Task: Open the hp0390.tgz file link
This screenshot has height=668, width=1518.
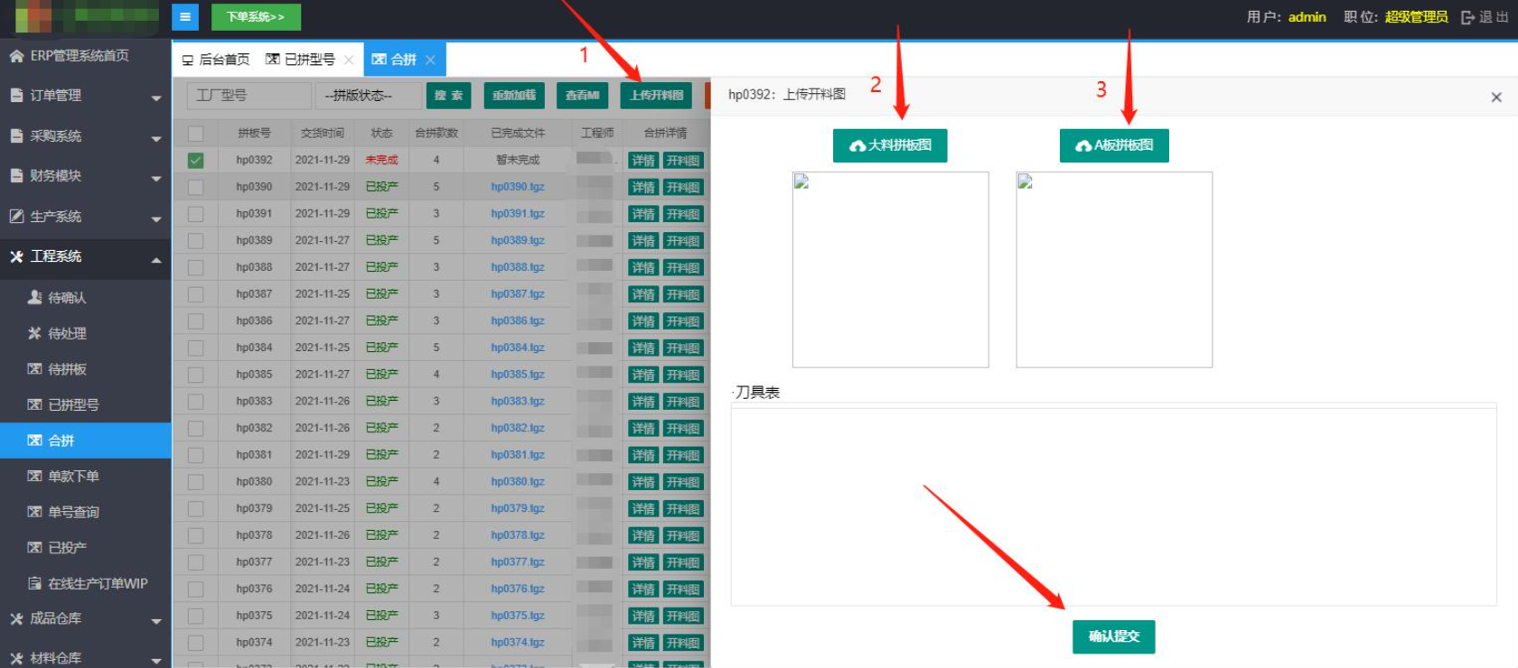Action: [518, 187]
